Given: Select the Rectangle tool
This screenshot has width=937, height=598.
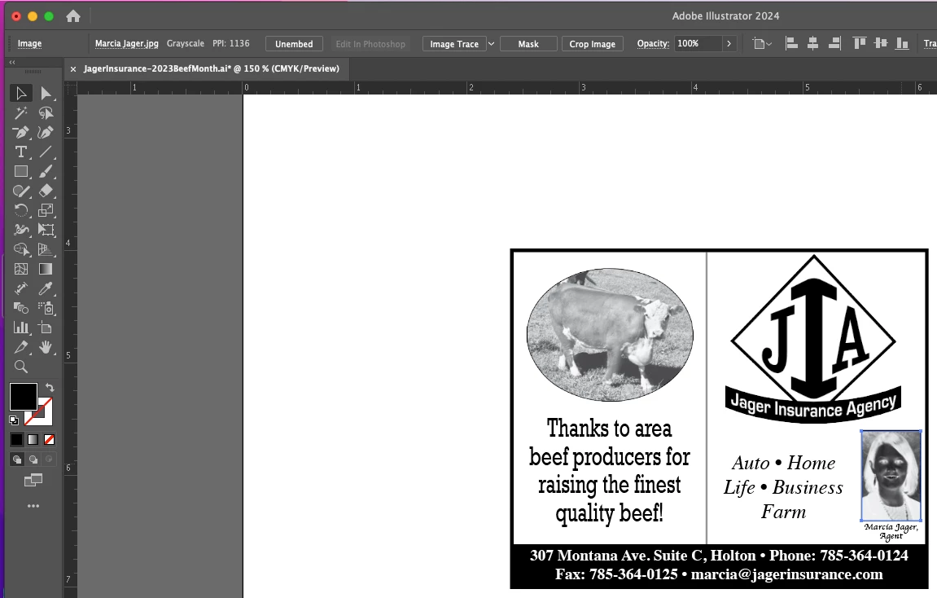Looking at the screenshot, I should coord(21,172).
